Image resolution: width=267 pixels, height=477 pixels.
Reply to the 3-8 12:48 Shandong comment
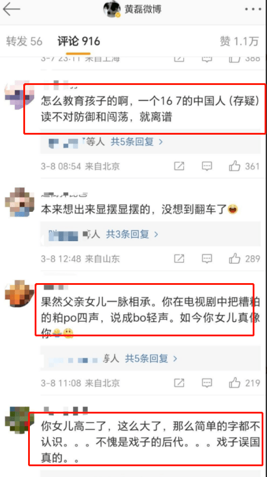pos(207,259)
